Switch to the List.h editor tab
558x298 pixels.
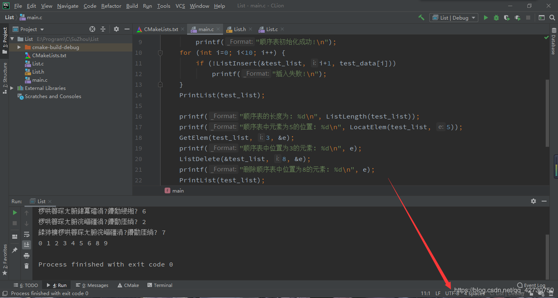tap(239, 29)
